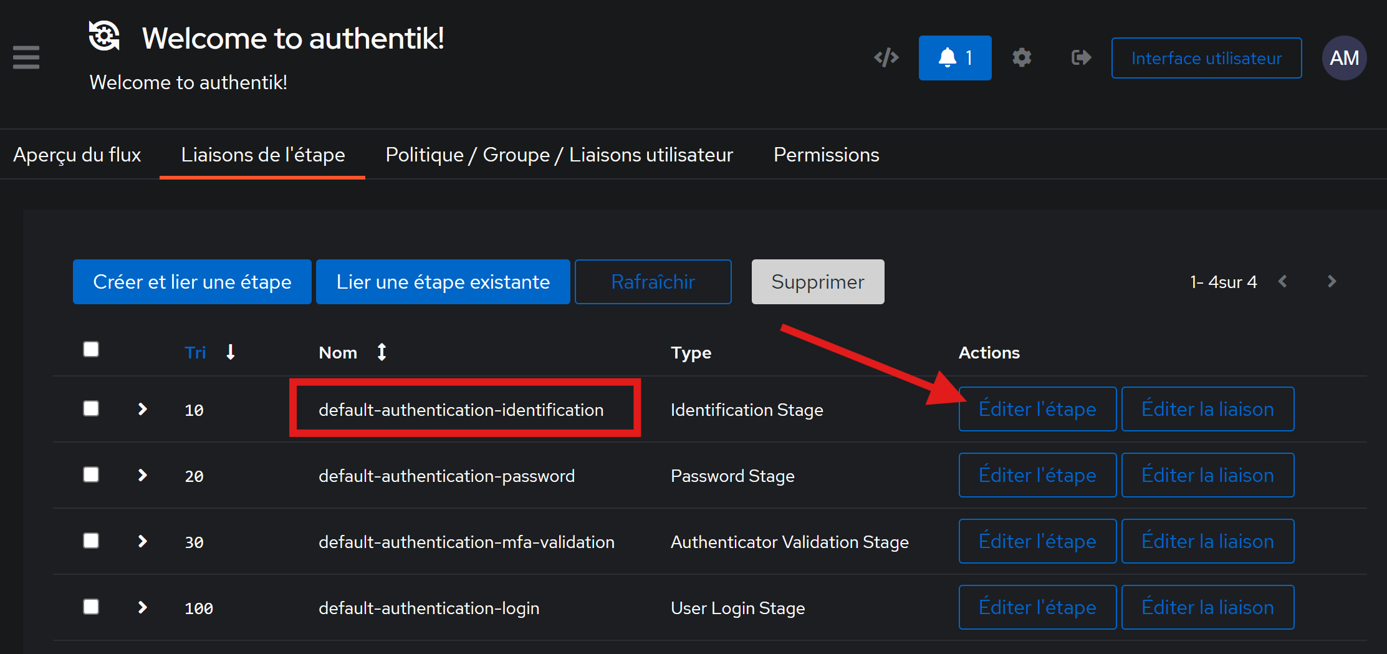
Task: Click the Supprimer button
Action: 818,282
